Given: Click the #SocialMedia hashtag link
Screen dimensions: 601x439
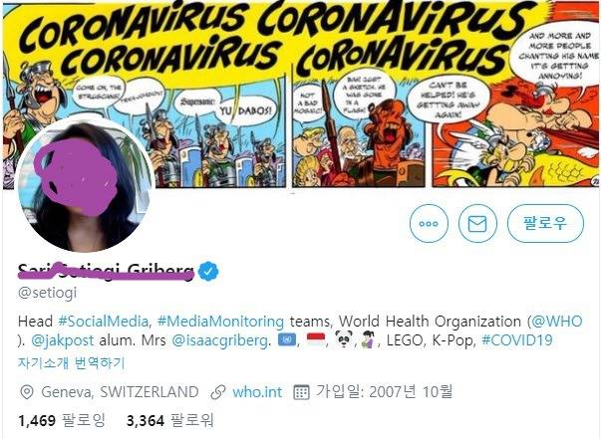Looking at the screenshot, I should click(x=104, y=322).
